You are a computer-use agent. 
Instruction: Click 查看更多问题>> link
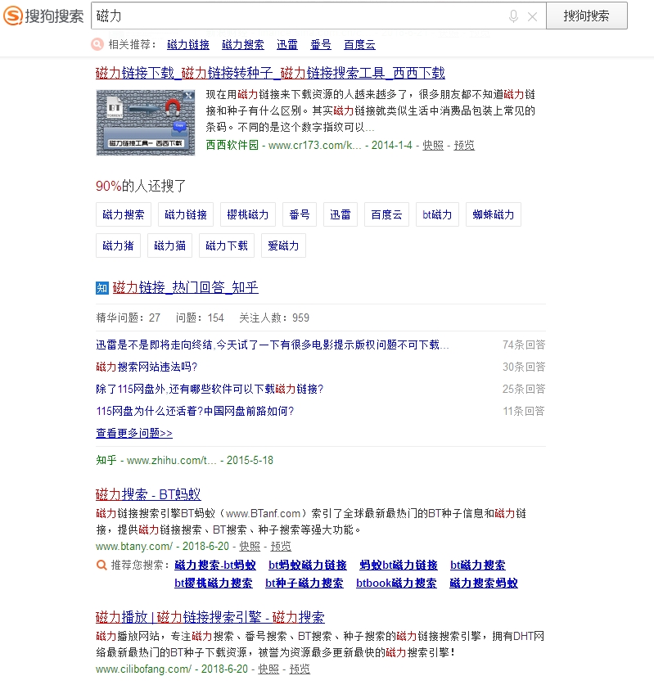click(x=134, y=434)
